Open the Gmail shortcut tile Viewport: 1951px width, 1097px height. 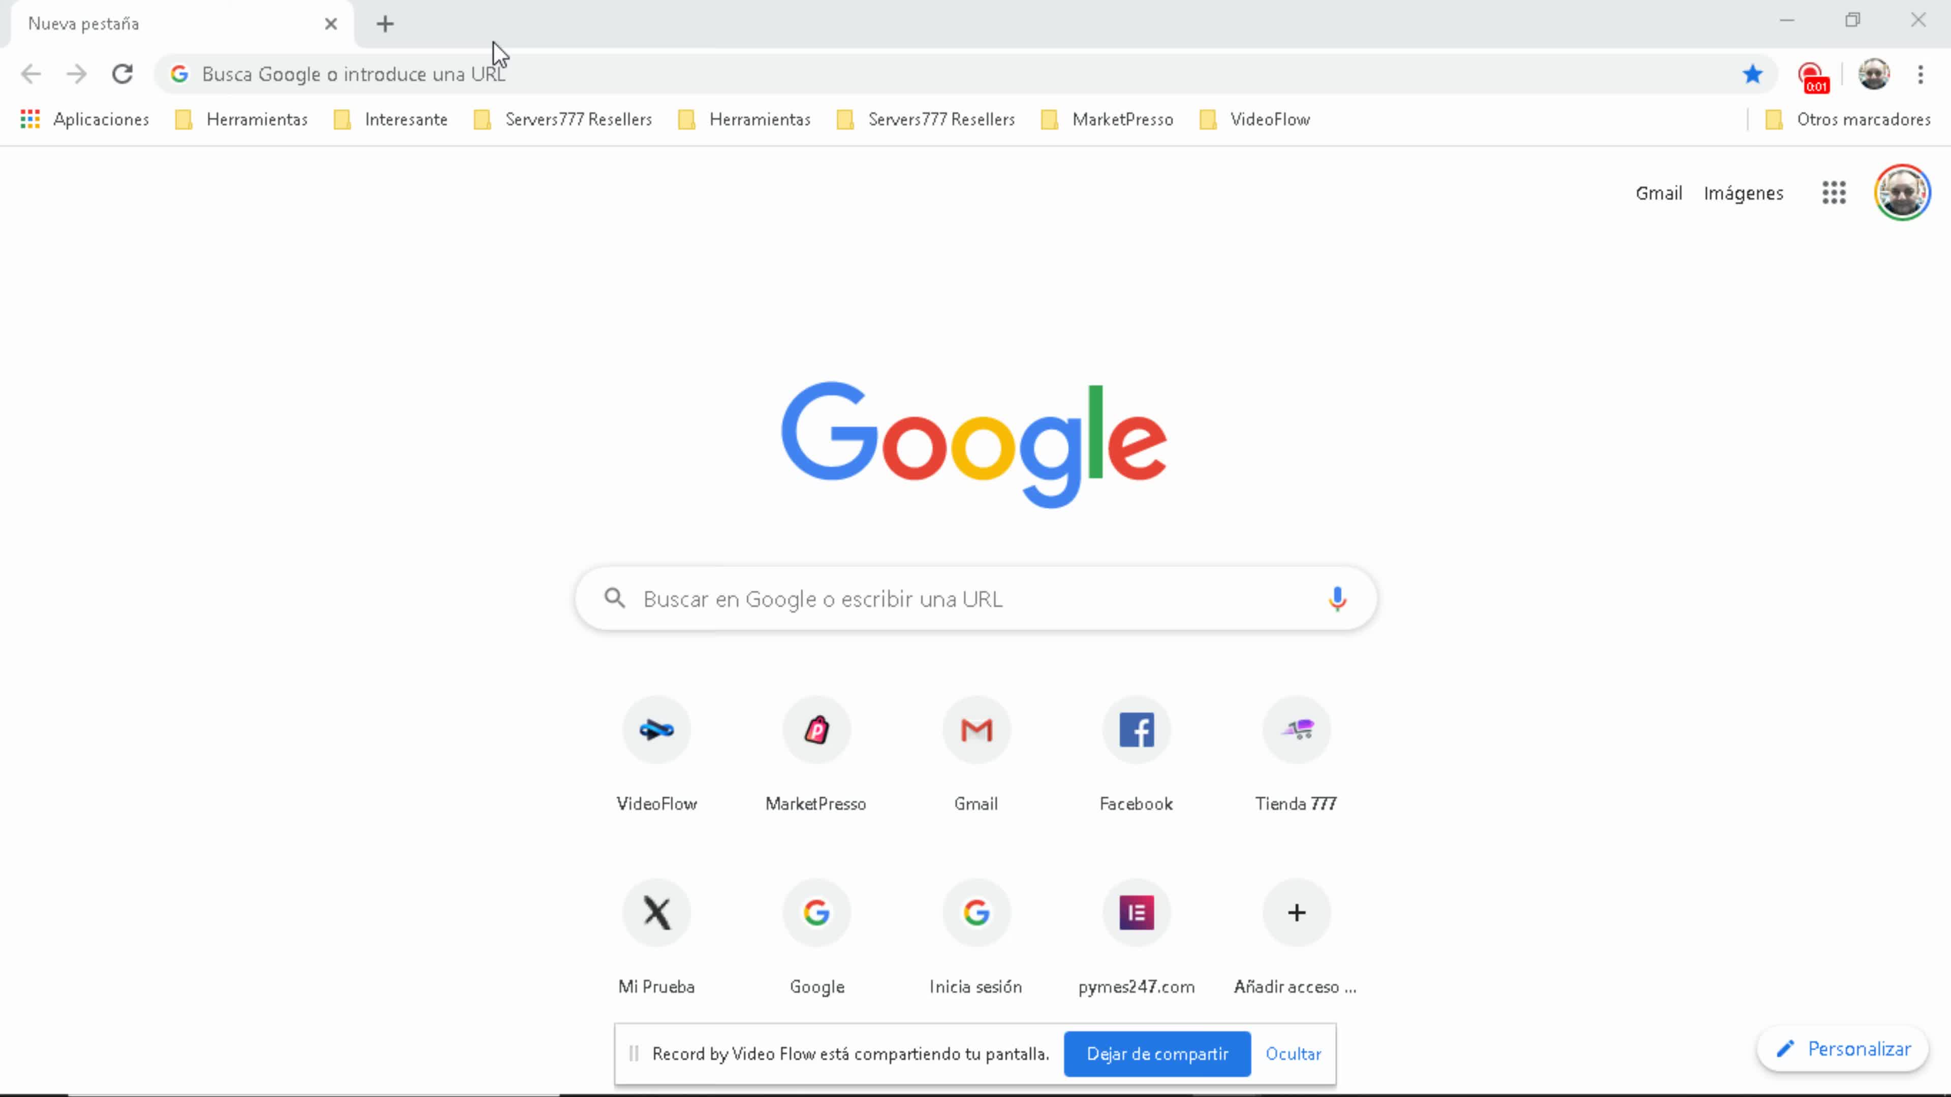click(x=976, y=754)
